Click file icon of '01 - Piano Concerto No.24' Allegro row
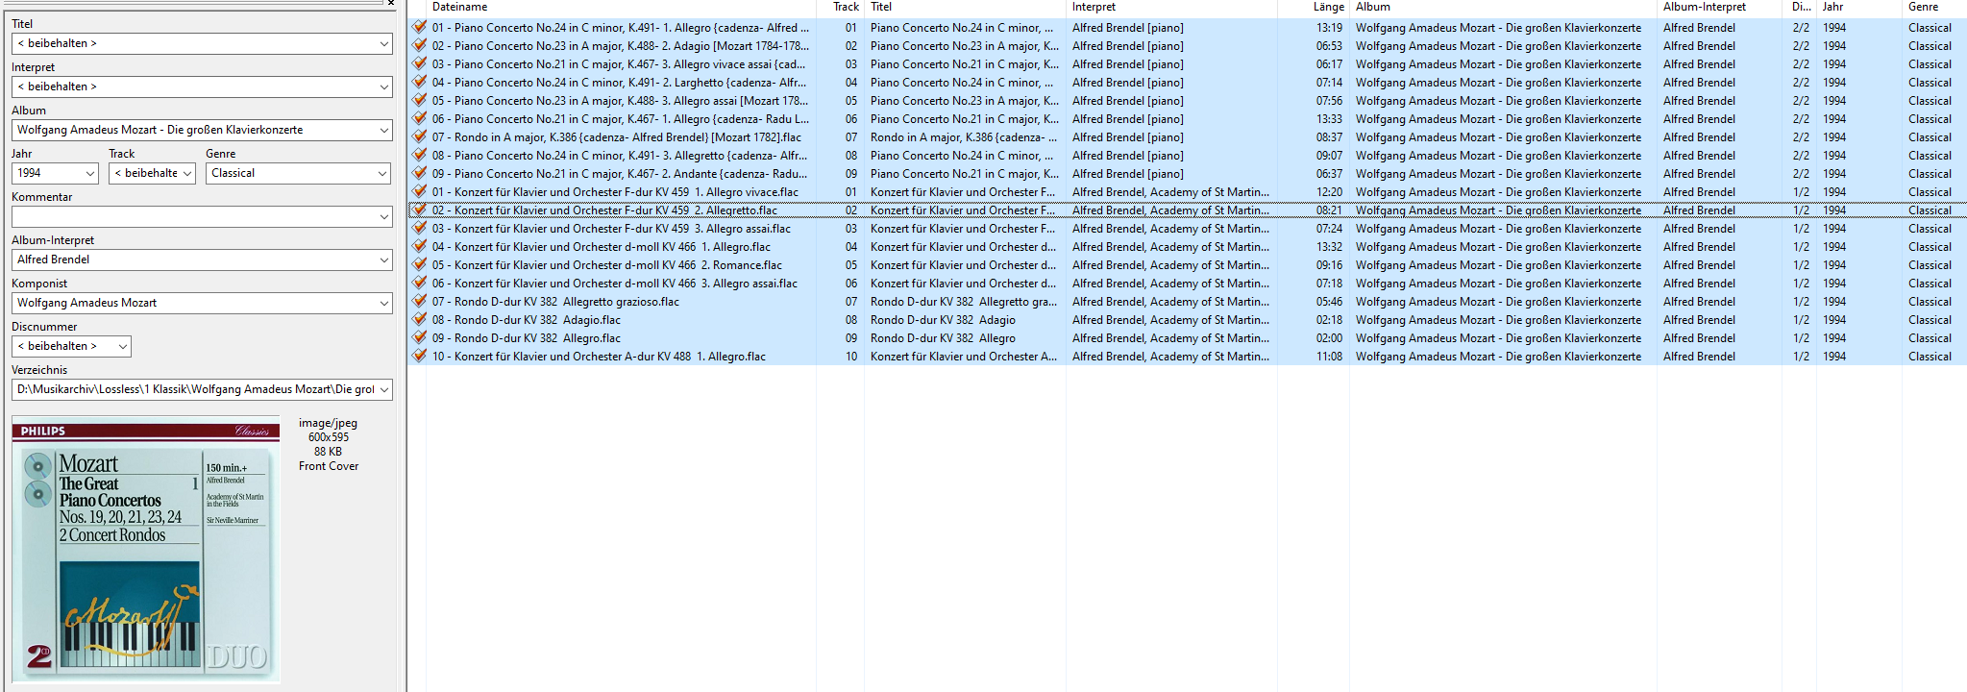 (x=420, y=28)
